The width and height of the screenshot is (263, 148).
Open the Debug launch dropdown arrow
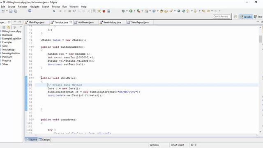point(127,11)
